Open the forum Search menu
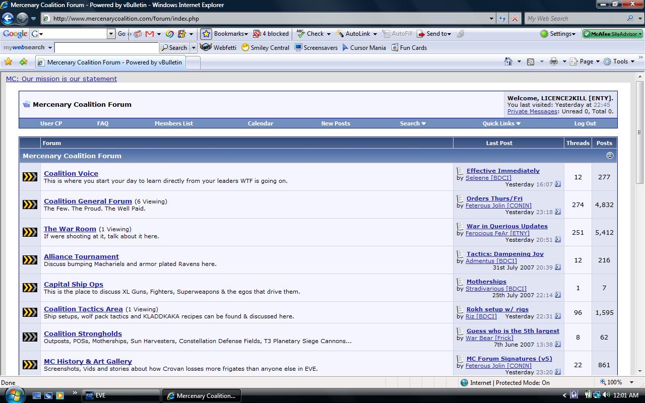Screen dimensions: 645x403 (x=413, y=123)
